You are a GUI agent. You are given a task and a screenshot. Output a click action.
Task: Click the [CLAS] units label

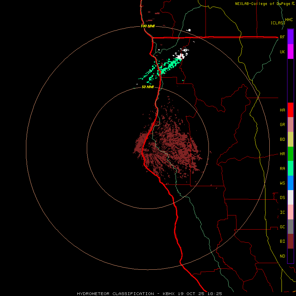click(278, 23)
